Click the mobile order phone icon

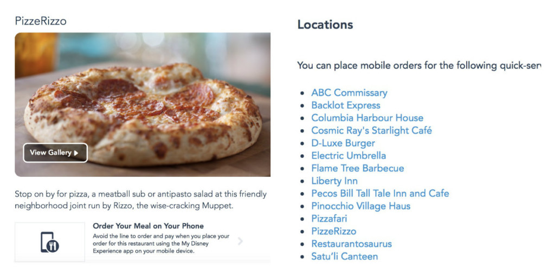tap(50, 242)
